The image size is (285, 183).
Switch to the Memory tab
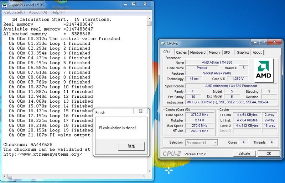[214, 53]
